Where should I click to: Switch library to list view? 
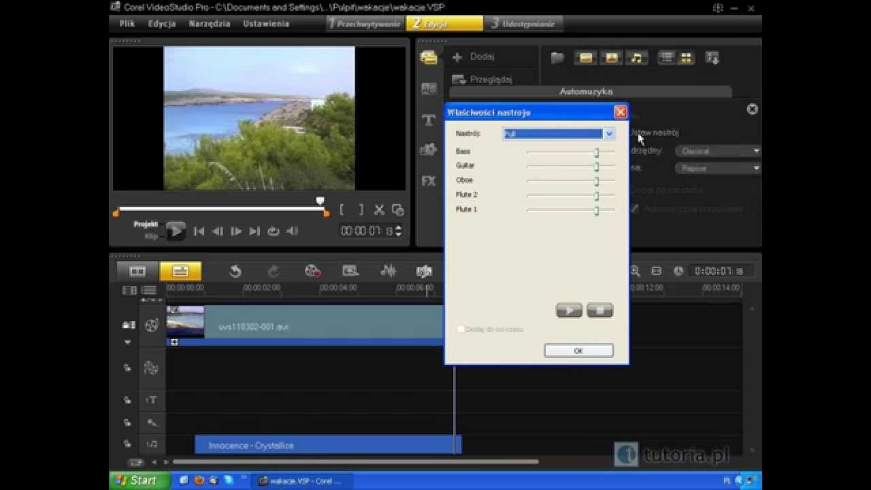point(667,58)
